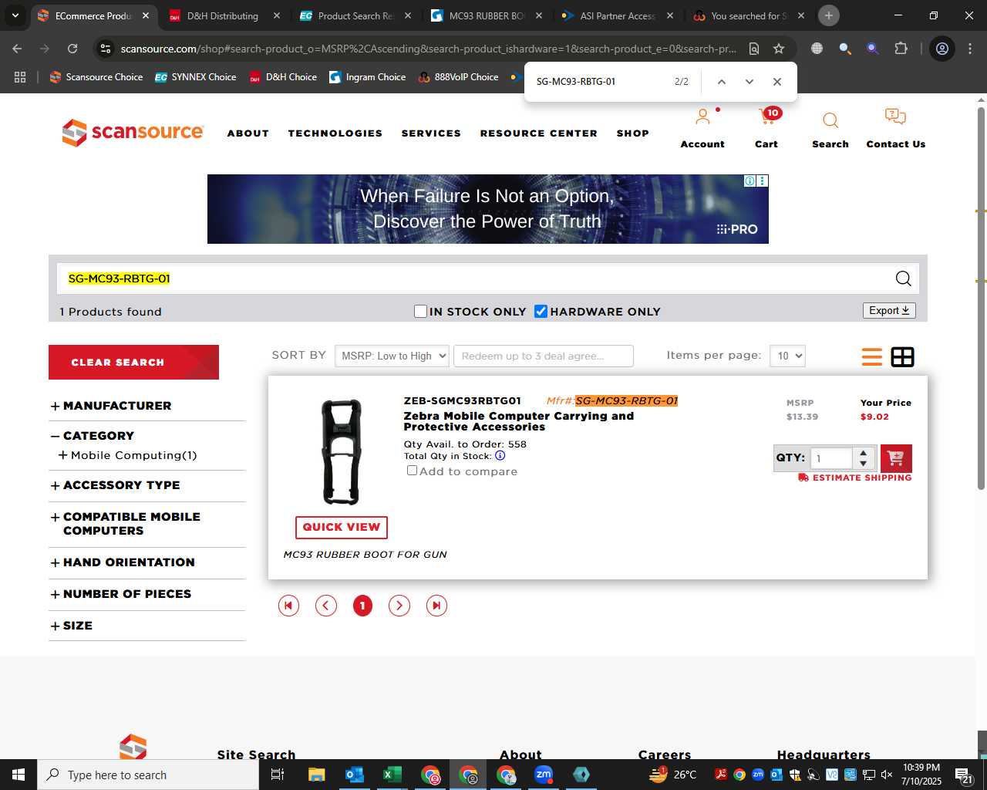Image resolution: width=987 pixels, height=790 pixels.
Task: Open the Technologies menu
Action: (335, 133)
